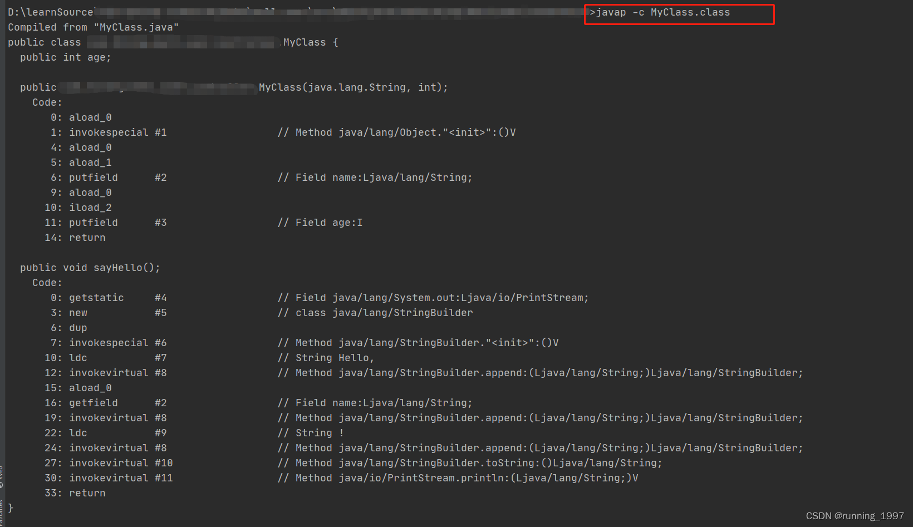Screen dimensions: 913x527
Task: Select comment 'Method java/lang/Object."<init>":()V'
Action: tap(406, 132)
